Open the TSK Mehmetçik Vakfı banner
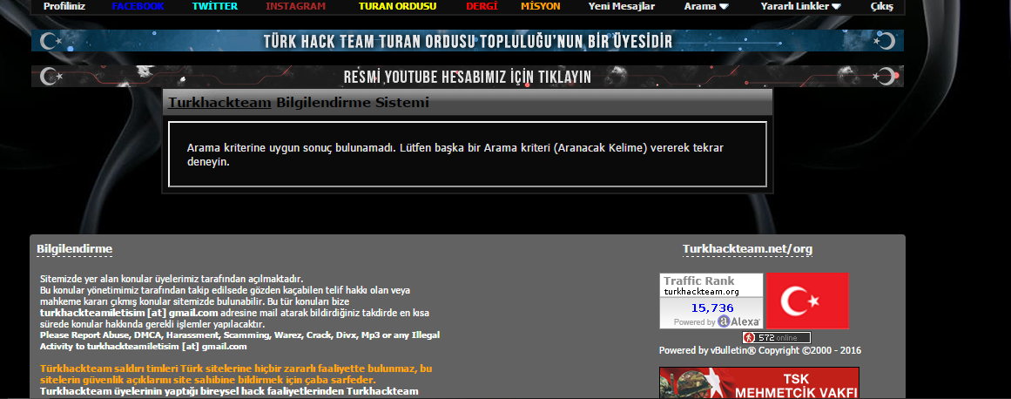The image size is (1011, 399). (758, 383)
